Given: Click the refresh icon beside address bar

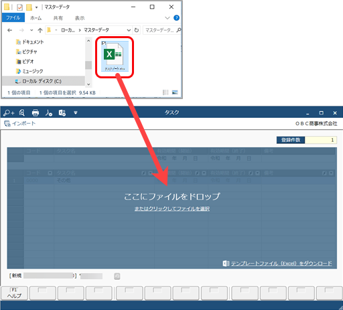Looking at the screenshot, I should tap(137, 30).
